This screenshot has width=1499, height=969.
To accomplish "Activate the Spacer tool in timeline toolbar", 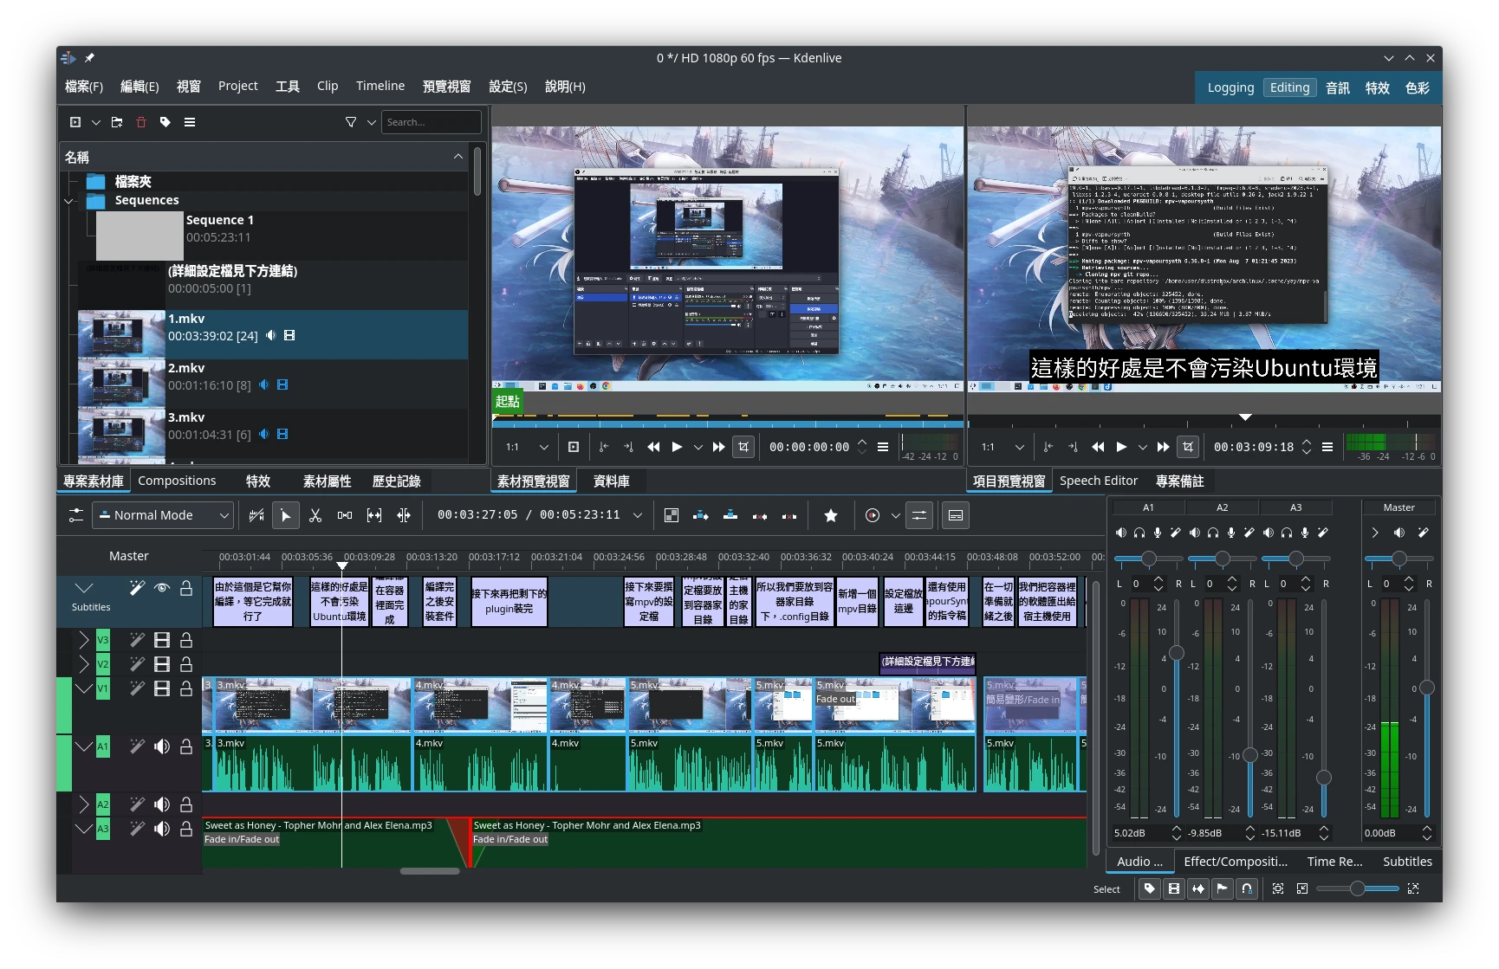I will (x=345, y=515).
